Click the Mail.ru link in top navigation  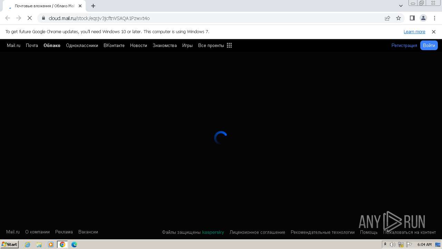point(13,45)
